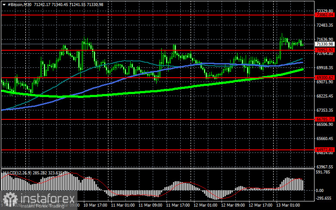336x210 pixels.
Task: Click the 13 Mar 01:00 time label
Action: tap(288, 205)
